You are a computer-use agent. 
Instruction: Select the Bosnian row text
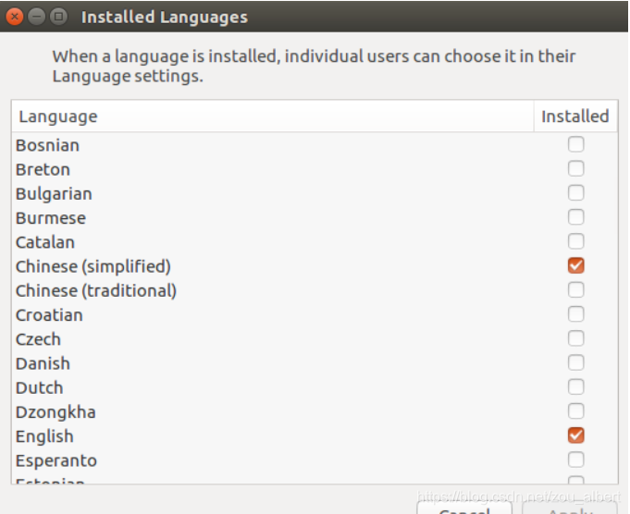click(x=47, y=145)
